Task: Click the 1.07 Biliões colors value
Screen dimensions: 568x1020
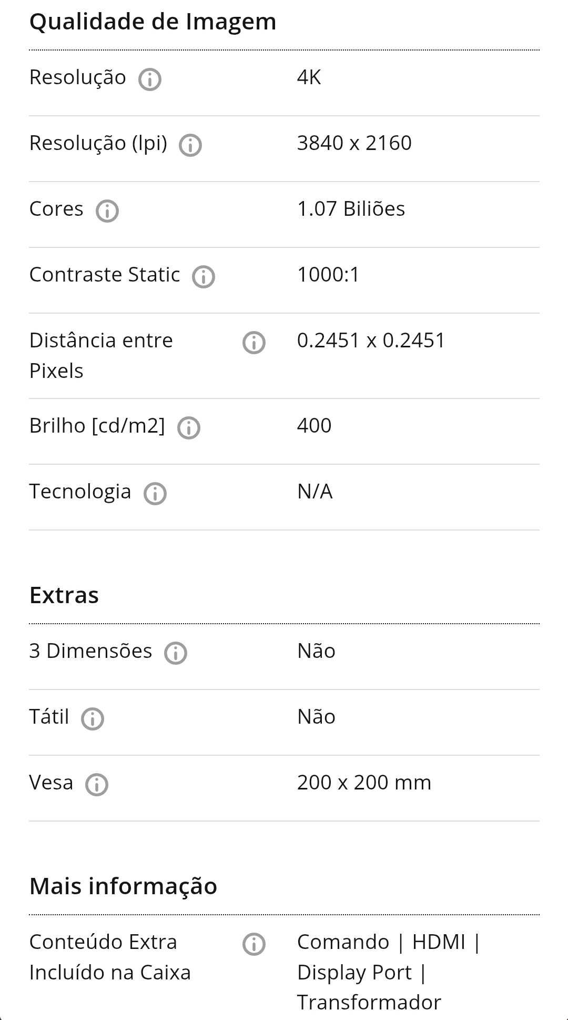Action: click(x=351, y=208)
